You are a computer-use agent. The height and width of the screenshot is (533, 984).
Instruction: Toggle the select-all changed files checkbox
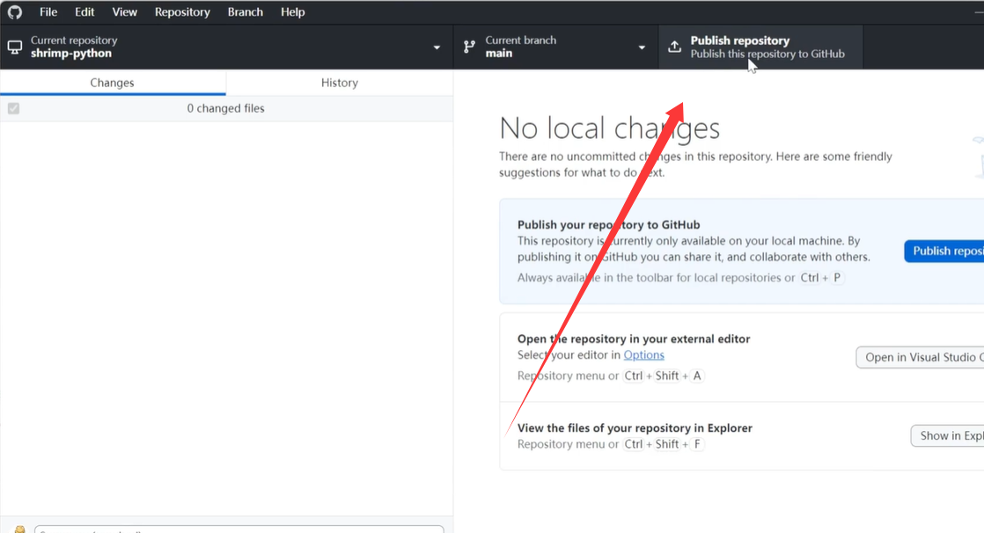click(13, 108)
